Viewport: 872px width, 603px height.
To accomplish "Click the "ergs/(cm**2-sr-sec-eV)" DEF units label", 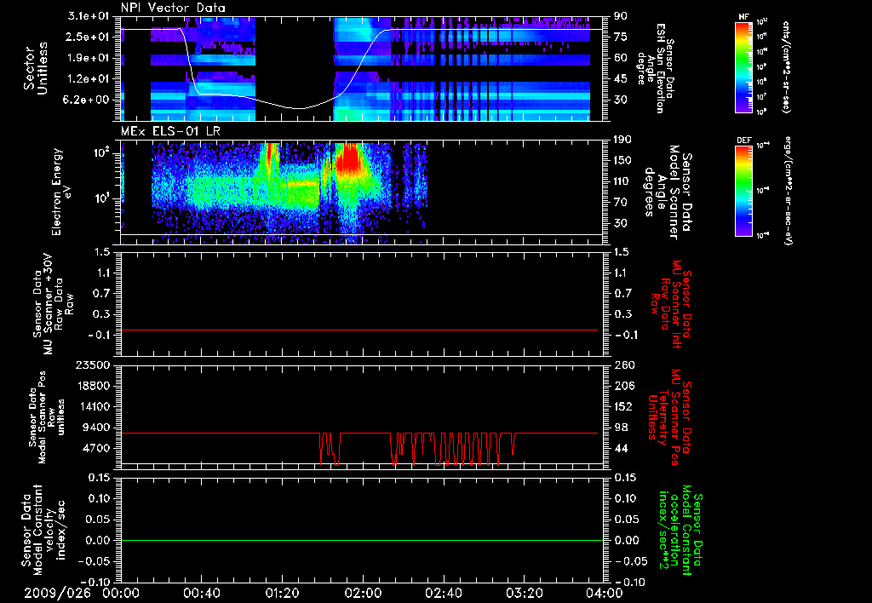I will pos(788,190).
